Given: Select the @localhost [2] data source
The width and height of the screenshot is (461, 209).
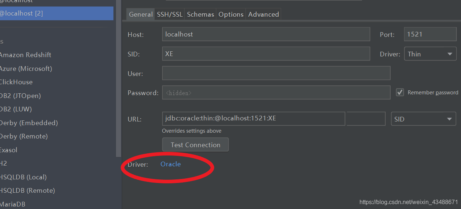Looking at the screenshot, I should [x=57, y=14].
